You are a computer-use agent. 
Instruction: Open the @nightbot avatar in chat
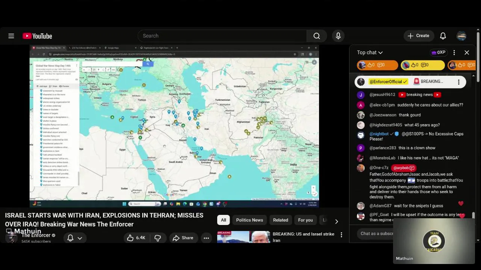(361, 135)
